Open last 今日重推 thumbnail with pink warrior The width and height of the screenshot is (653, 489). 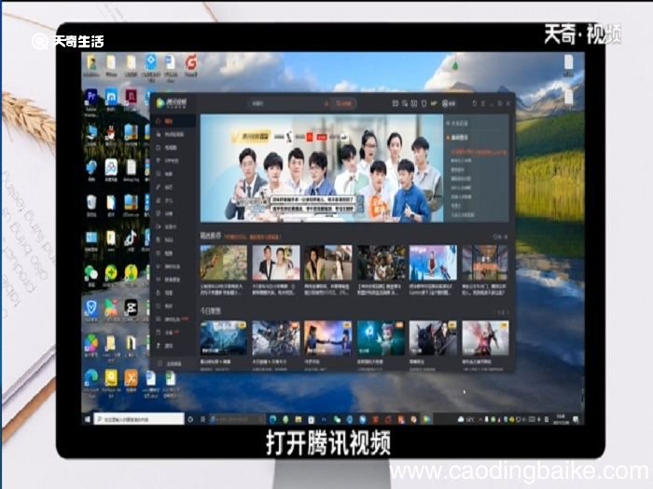[x=485, y=337]
